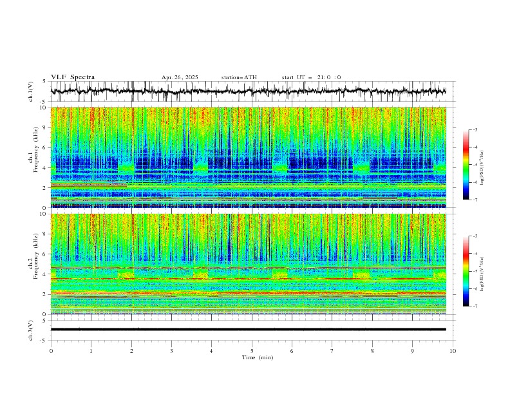Image resolution: width=510 pixels, height=394 pixels.
Task: Click inside the ch.1 spectrogram plot
Action: click(249, 157)
